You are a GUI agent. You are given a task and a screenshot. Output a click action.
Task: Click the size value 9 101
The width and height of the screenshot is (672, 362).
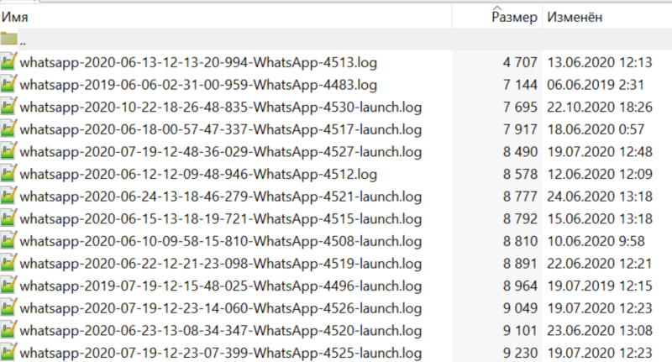(x=520, y=330)
